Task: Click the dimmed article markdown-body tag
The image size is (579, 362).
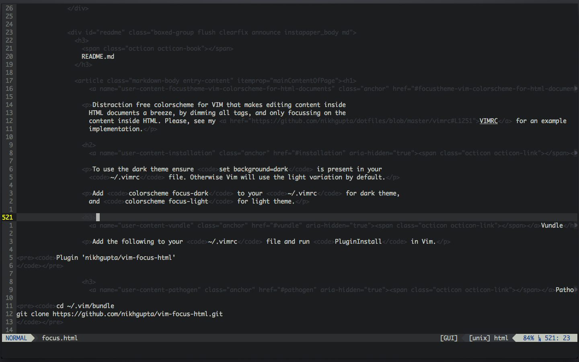Action: tap(208, 80)
